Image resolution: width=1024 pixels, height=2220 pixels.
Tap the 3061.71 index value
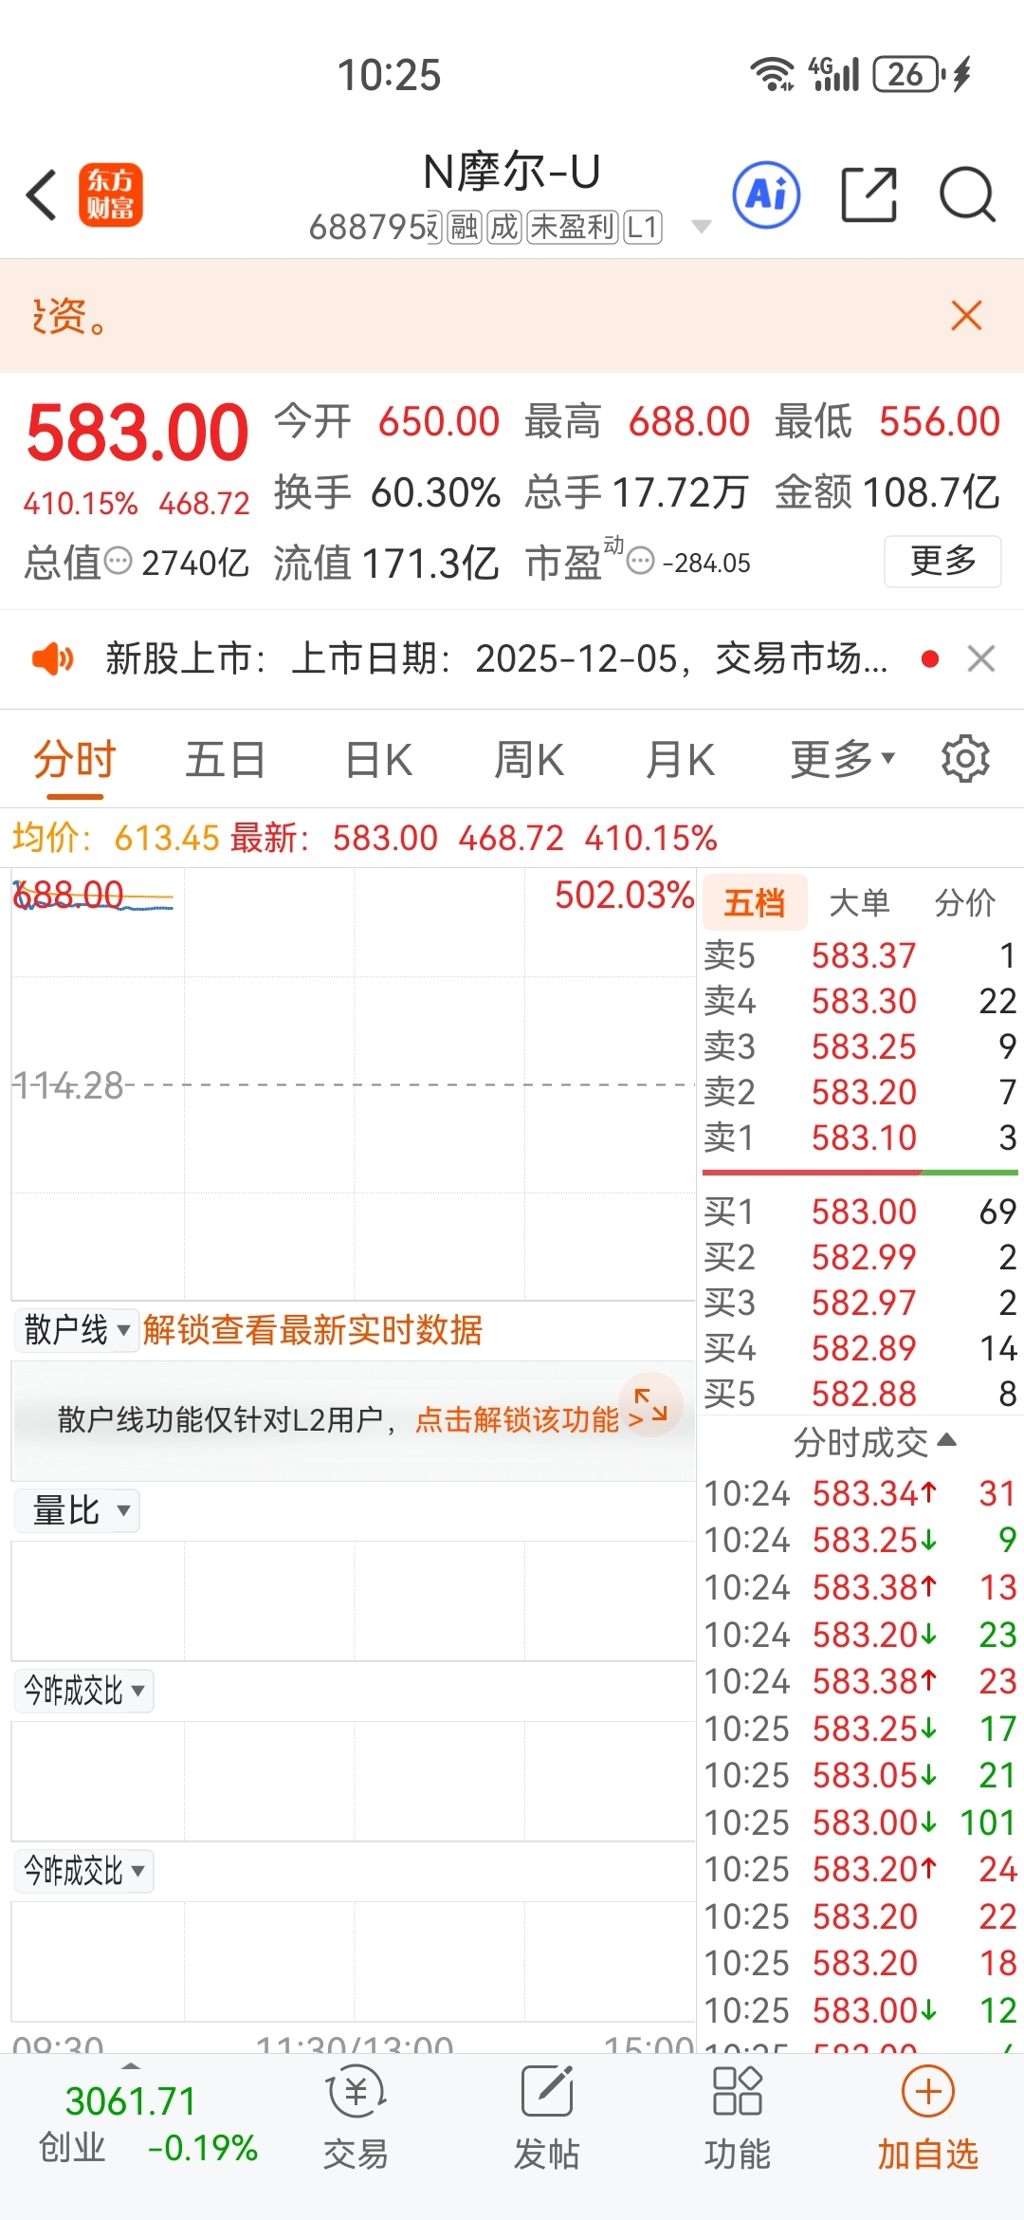click(131, 2100)
